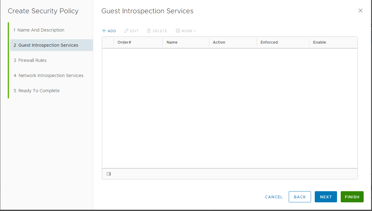The height and width of the screenshot is (211, 372).
Task: Click the Enforced column header
Action: 269,42
